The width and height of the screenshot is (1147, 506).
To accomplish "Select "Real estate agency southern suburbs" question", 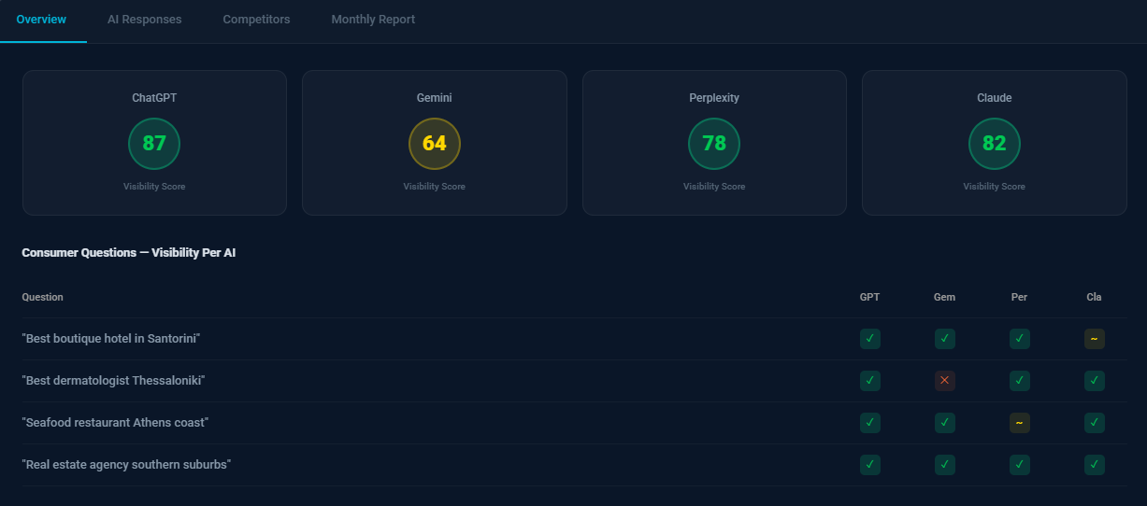I will 126,465.
